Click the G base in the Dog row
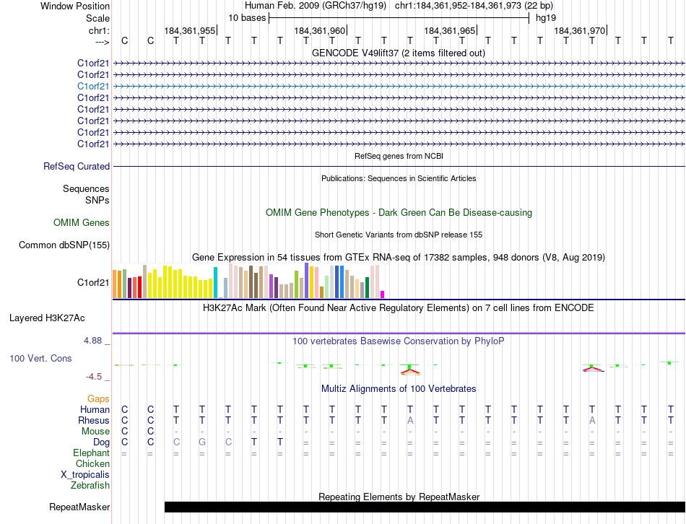 tap(202, 442)
